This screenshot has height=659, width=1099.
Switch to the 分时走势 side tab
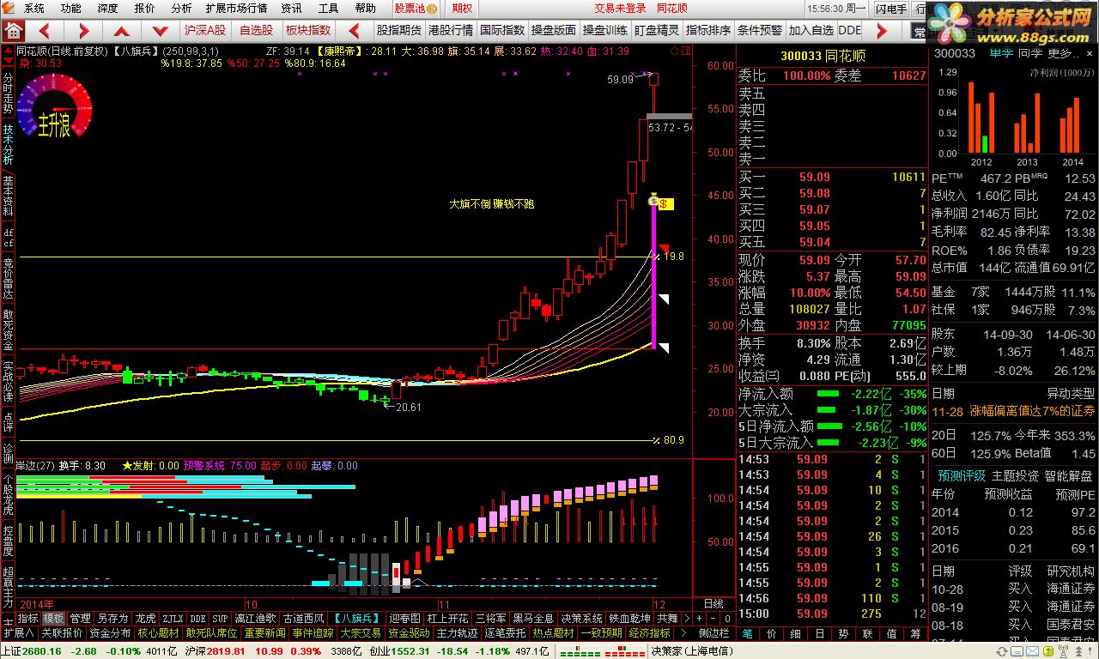[x=8, y=92]
